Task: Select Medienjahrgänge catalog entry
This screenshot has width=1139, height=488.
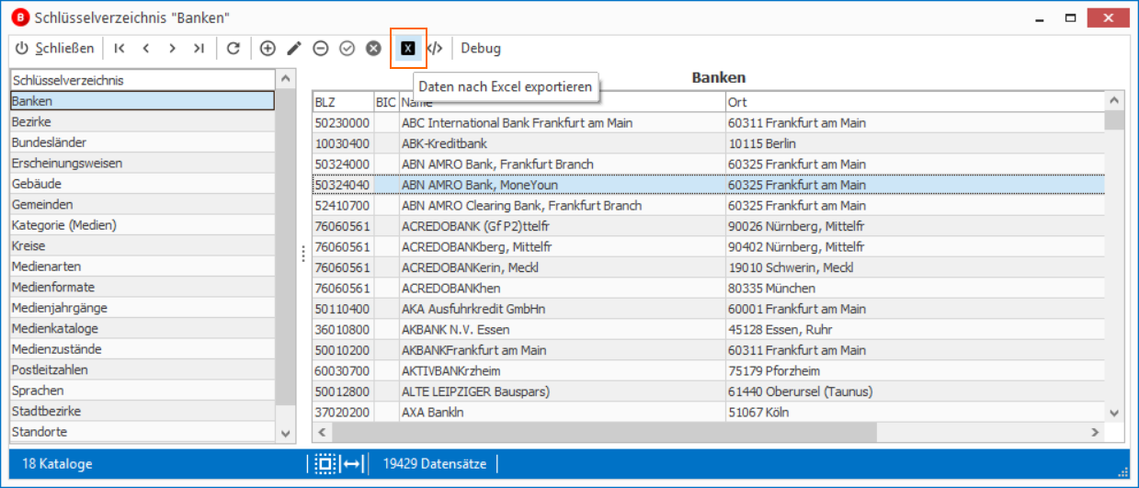Action: pyautogui.click(x=142, y=308)
